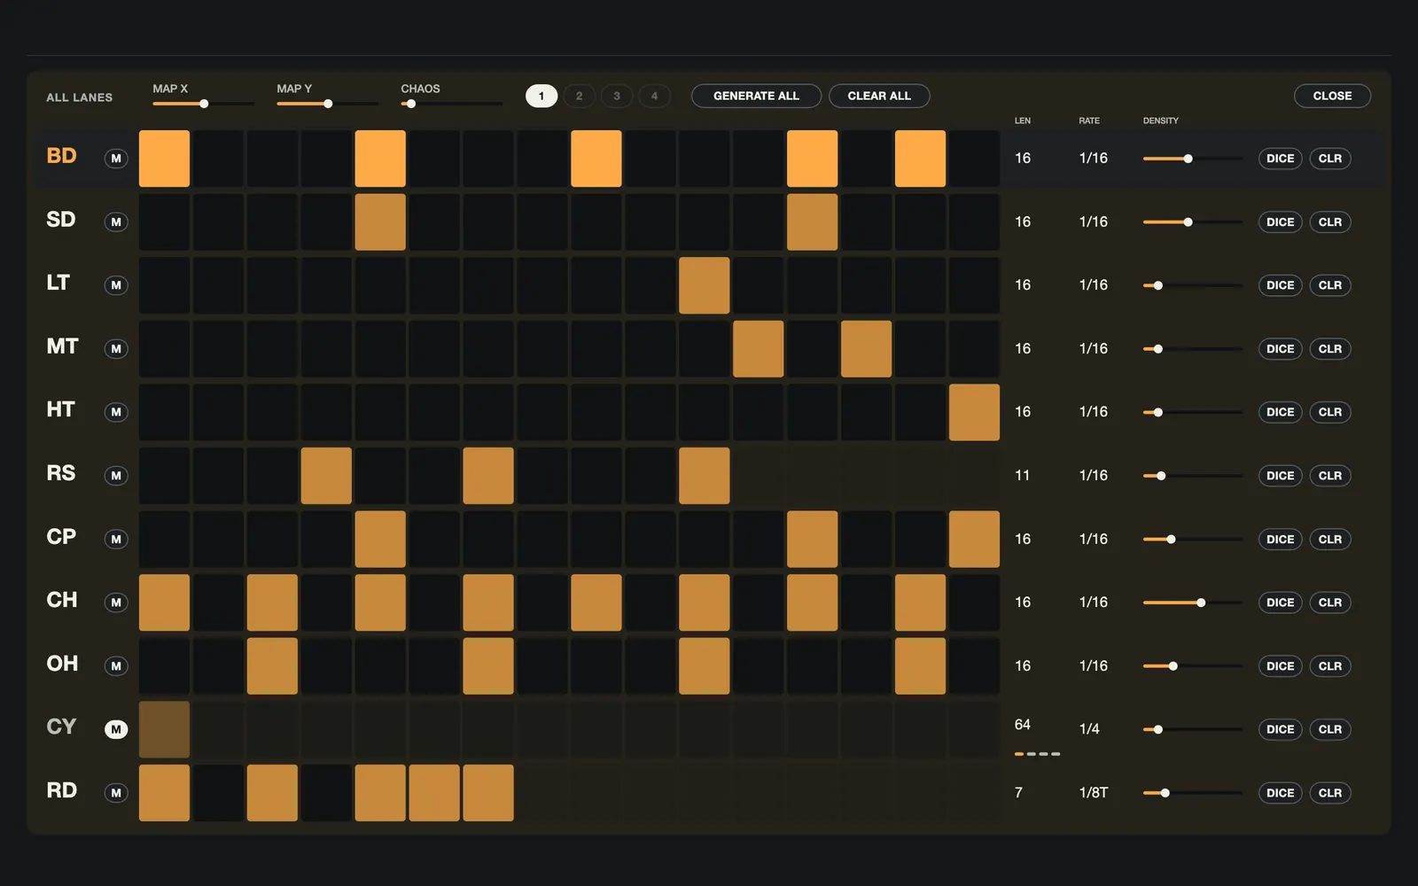Clear the HT lane

[x=1330, y=412]
